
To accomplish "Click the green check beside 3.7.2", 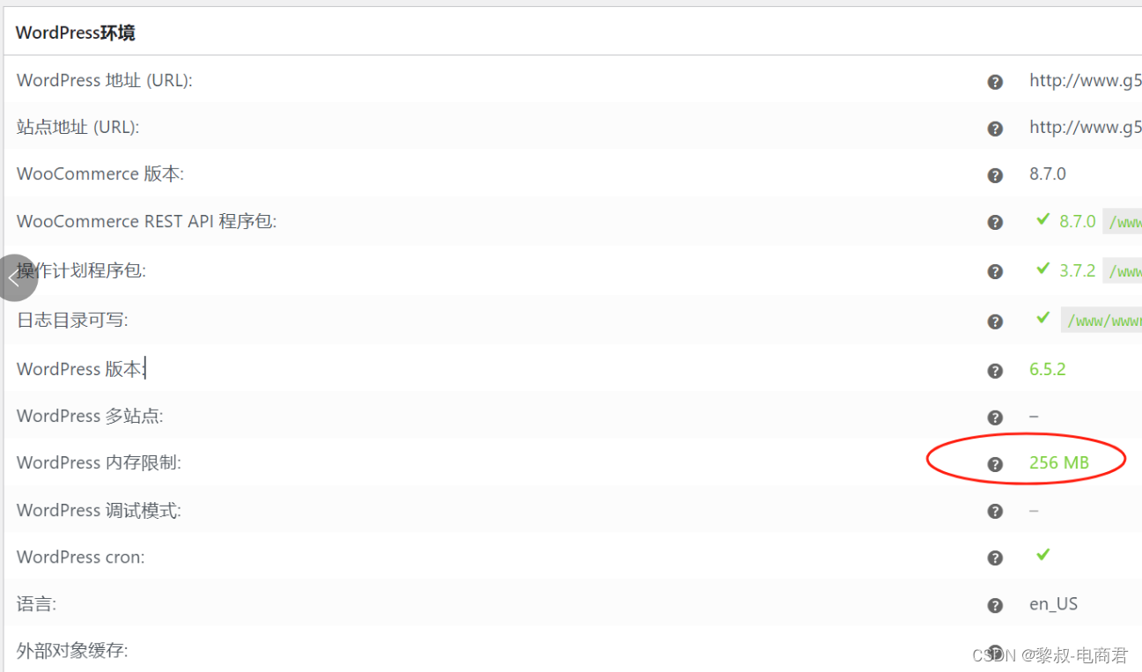I will 1043,270.
